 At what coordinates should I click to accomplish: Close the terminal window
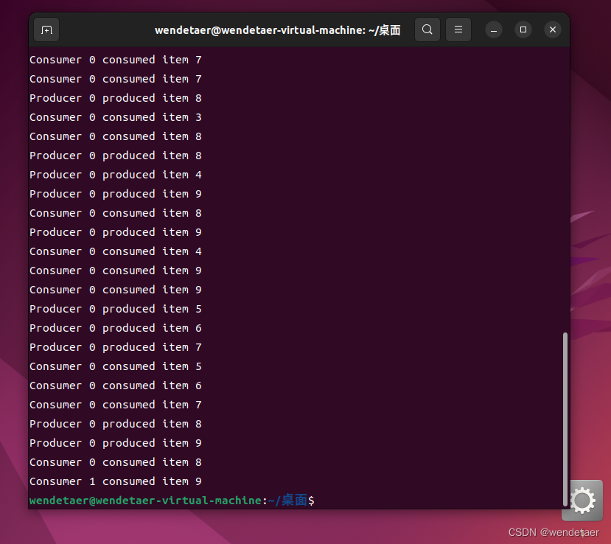coord(553,29)
